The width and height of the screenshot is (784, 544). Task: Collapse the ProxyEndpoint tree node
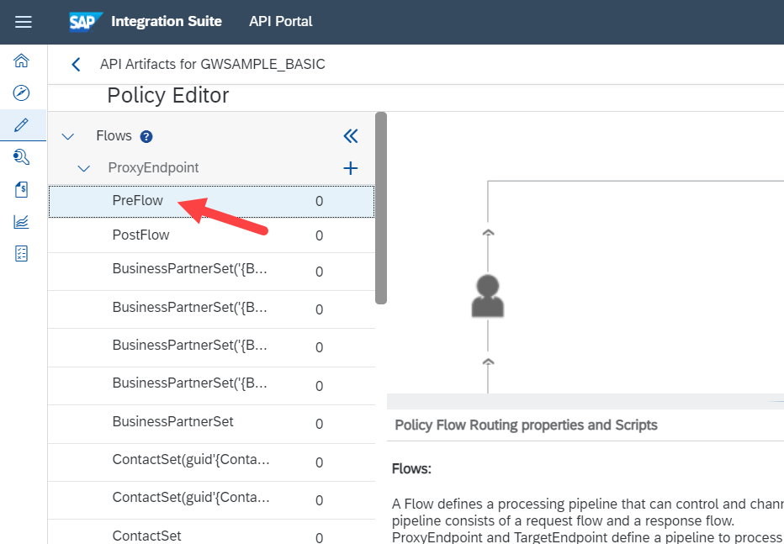point(84,168)
